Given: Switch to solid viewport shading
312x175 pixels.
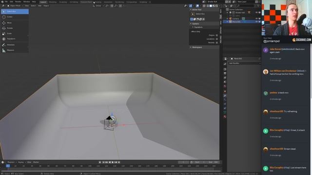Looking at the screenshot, I should (211, 6).
